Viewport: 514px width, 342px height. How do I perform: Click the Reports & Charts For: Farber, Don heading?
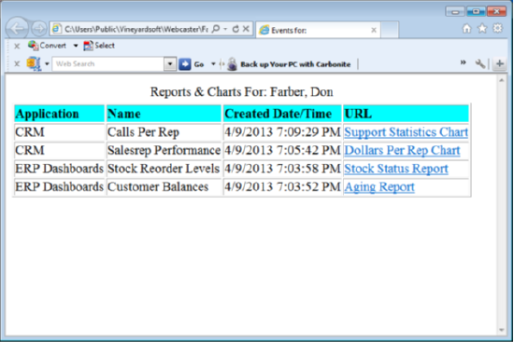242,92
